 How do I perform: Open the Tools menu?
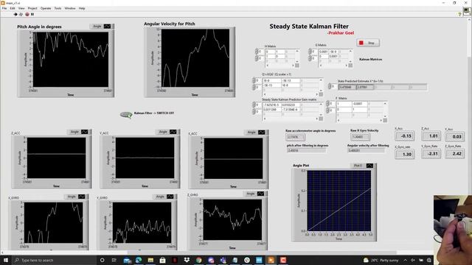(58, 8)
